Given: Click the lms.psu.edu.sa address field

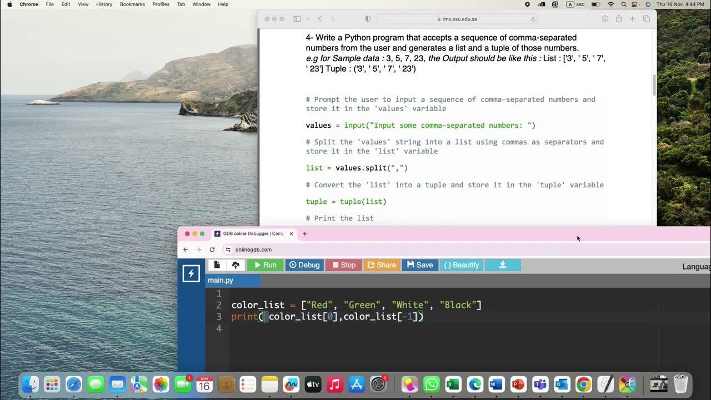Looking at the screenshot, I should click(457, 19).
